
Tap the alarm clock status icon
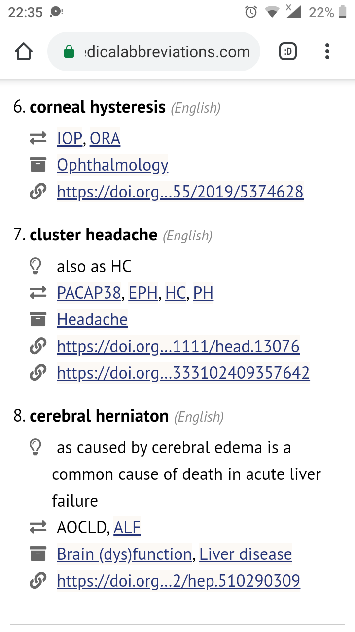(251, 12)
